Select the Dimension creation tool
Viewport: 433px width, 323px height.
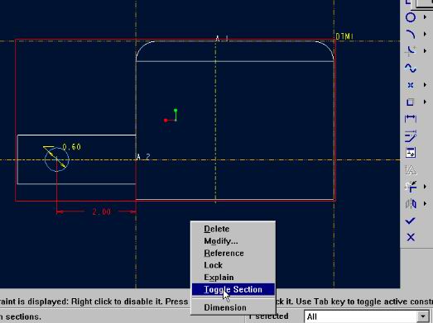click(x=411, y=119)
